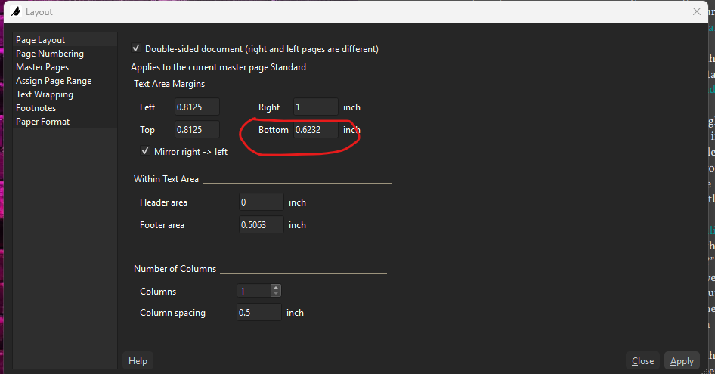Select Page Layout in sidebar
The image size is (715, 374).
click(x=41, y=40)
